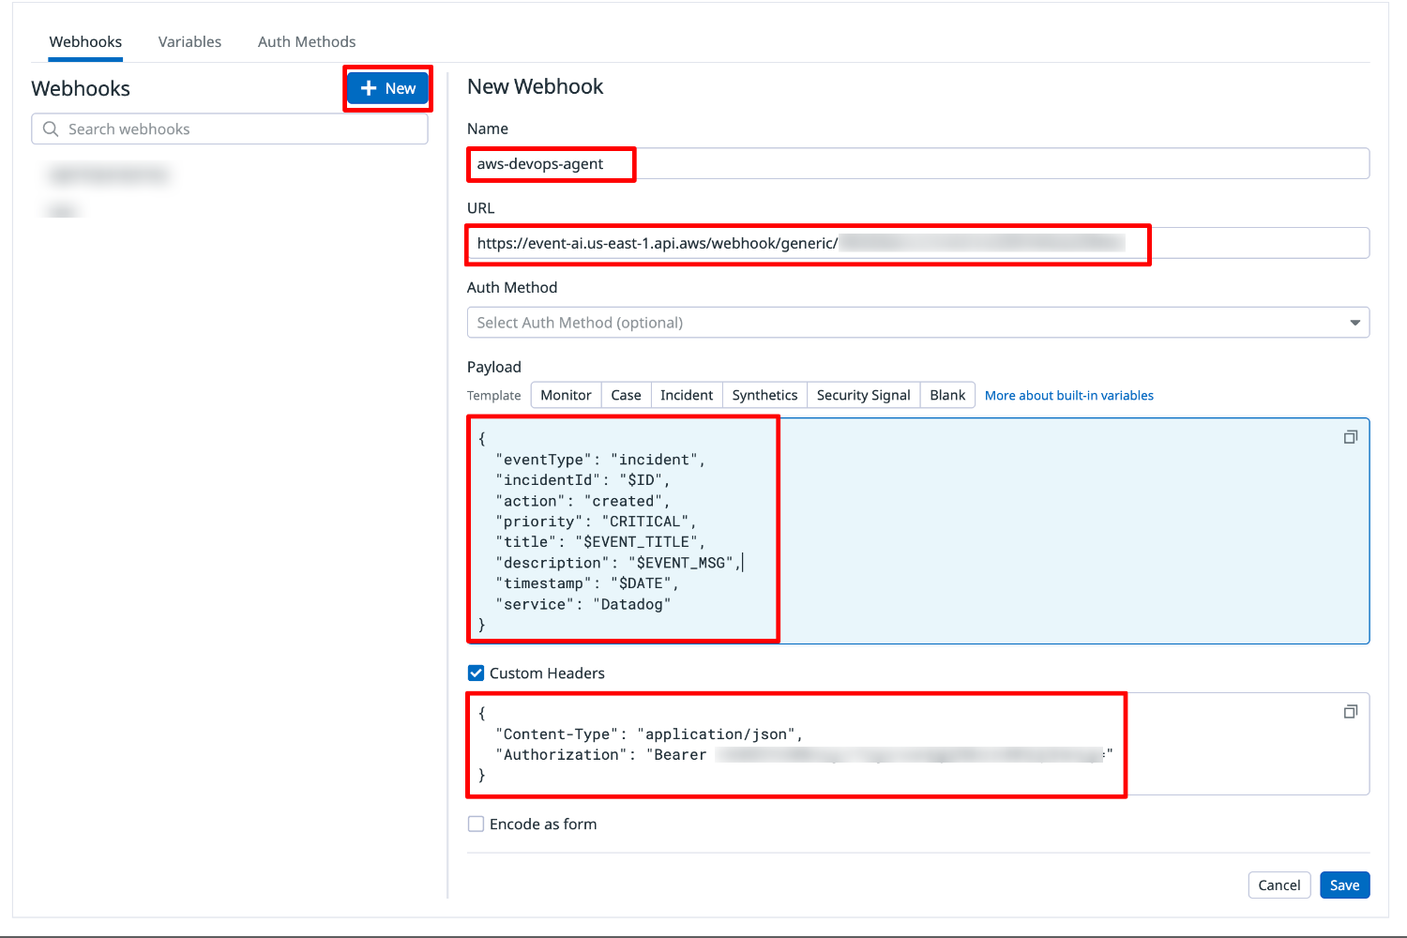1407x938 pixels.
Task: Apply the Security Signal payload template
Action: pyautogui.click(x=863, y=396)
